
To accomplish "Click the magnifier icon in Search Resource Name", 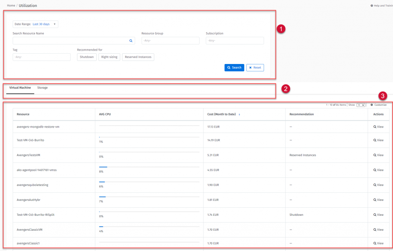I will tap(130, 41).
